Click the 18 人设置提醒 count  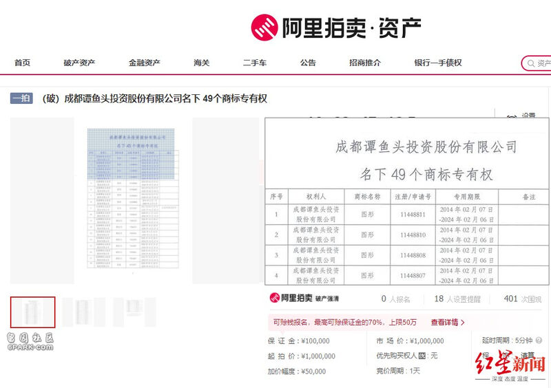pyautogui.click(x=457, y=299)
